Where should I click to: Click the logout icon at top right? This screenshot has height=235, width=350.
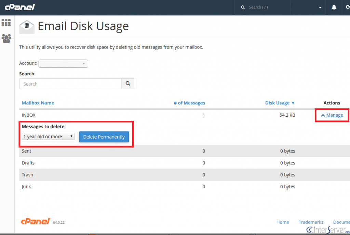[x=347, y=7]
